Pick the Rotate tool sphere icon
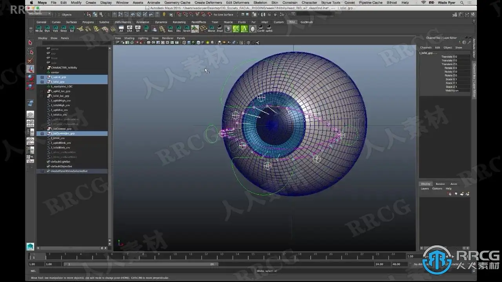This screenshot has height=282, width=502. pyautogui.click(x=30, y=78)
